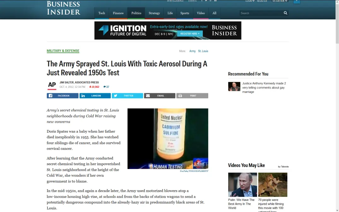Screen dimensions: 339x212
Task: Open the Finance section tab
Action: pyautogui.click(x=118, y=13)
